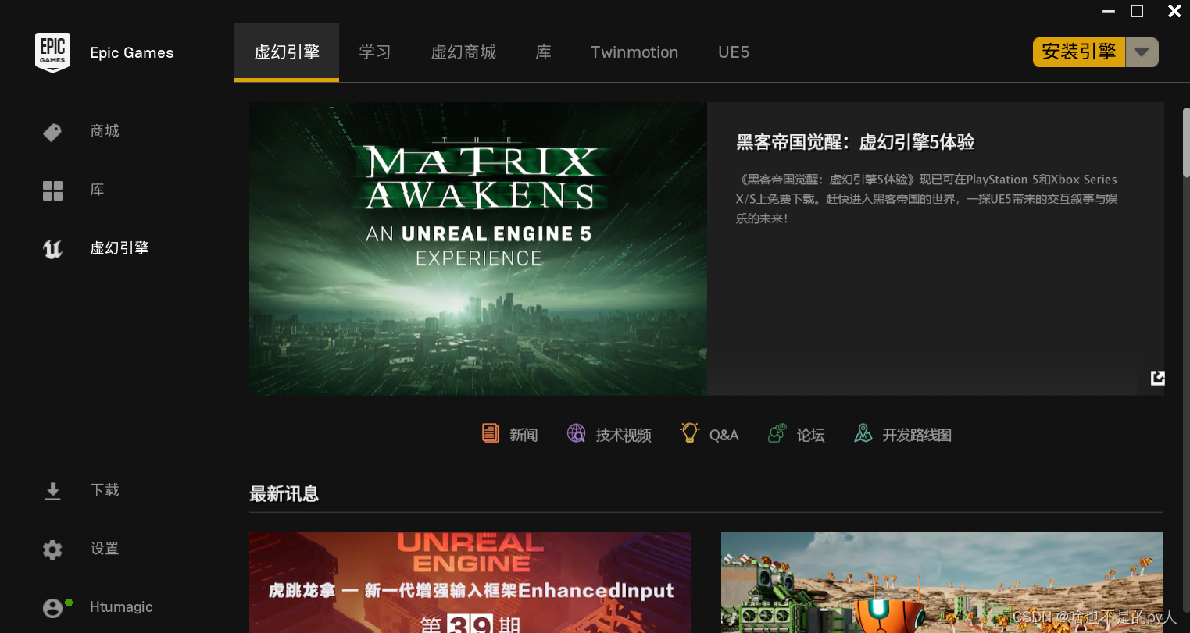
Task: Select 下载 label in sidebar
Action: 105,490
